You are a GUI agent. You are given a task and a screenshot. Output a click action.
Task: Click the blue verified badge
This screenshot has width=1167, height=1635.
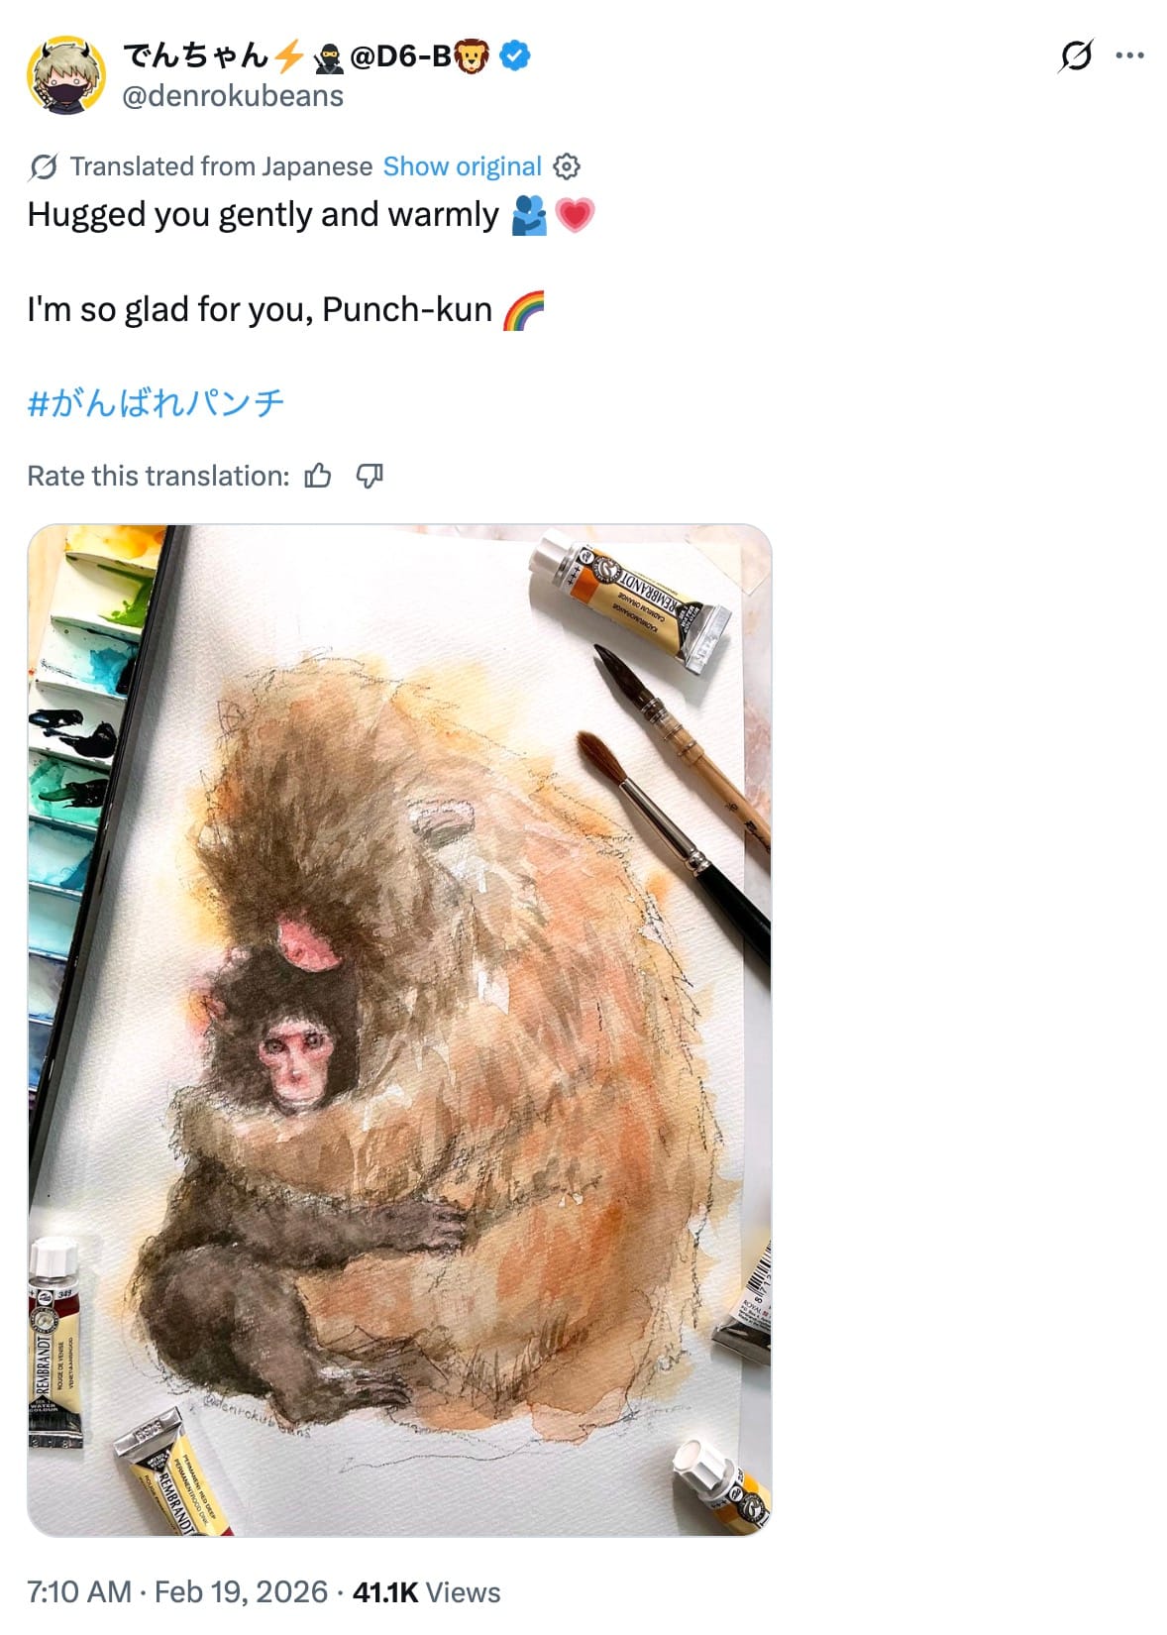pos(514,56)
